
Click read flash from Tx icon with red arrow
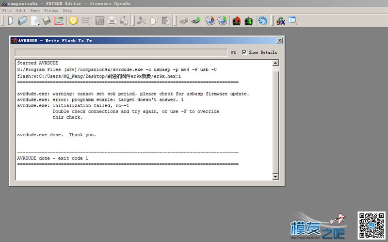237,21
